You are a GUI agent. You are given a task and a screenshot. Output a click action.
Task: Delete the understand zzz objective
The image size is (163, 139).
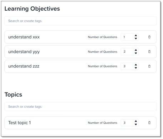point(149,66)
